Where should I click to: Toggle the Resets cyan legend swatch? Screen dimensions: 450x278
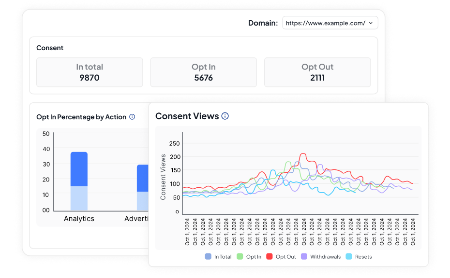[349, 257]
